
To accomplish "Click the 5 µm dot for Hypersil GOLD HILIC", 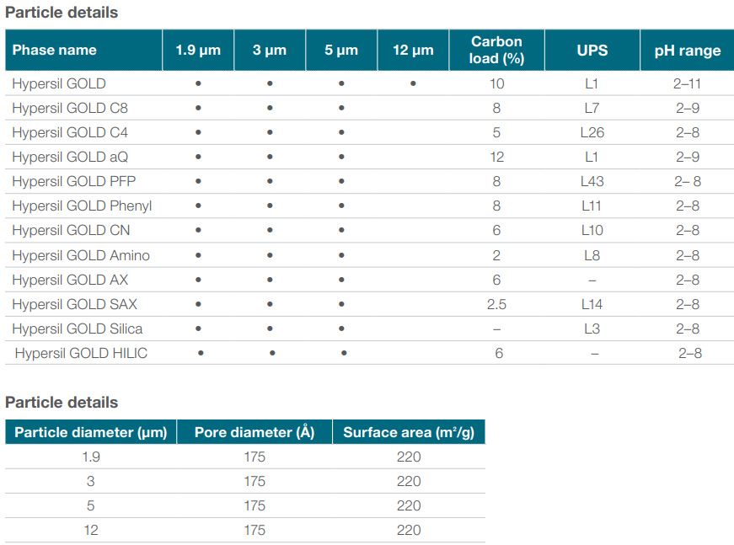I will coord(344,353).
